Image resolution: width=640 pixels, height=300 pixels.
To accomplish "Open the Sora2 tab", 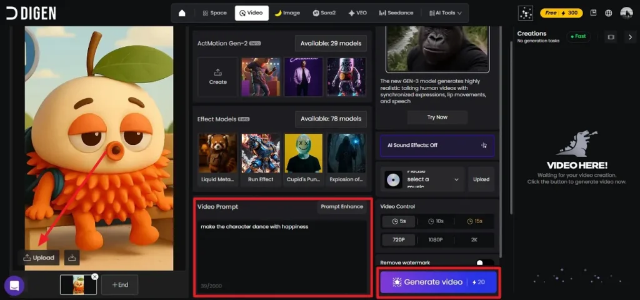I will 324,13.
